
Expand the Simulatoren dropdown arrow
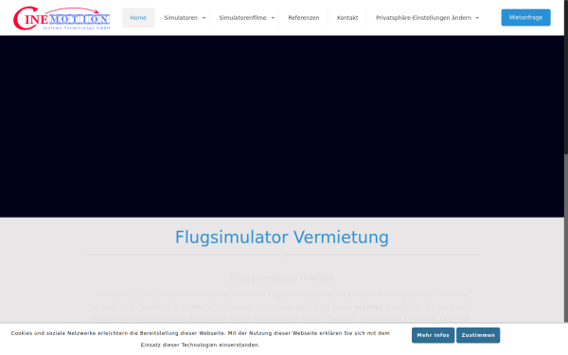click(204, 18)
